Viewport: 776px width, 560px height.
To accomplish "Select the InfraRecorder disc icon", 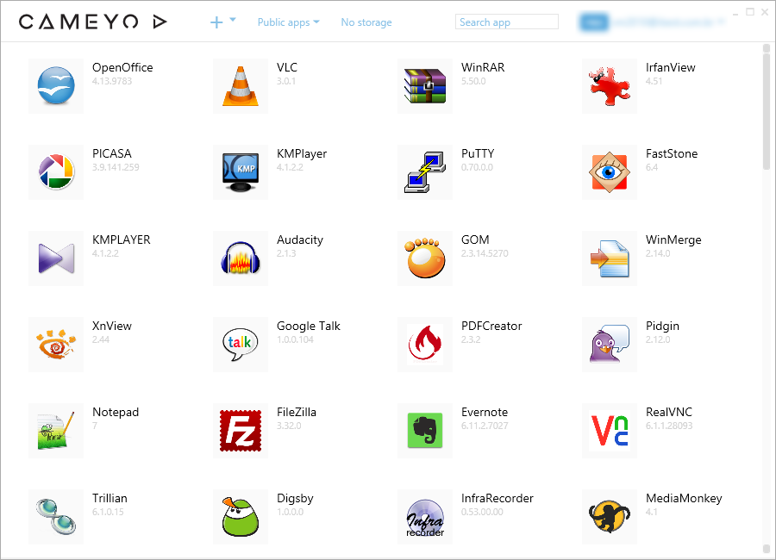I will pyautogui.click(x=425, y=516).
